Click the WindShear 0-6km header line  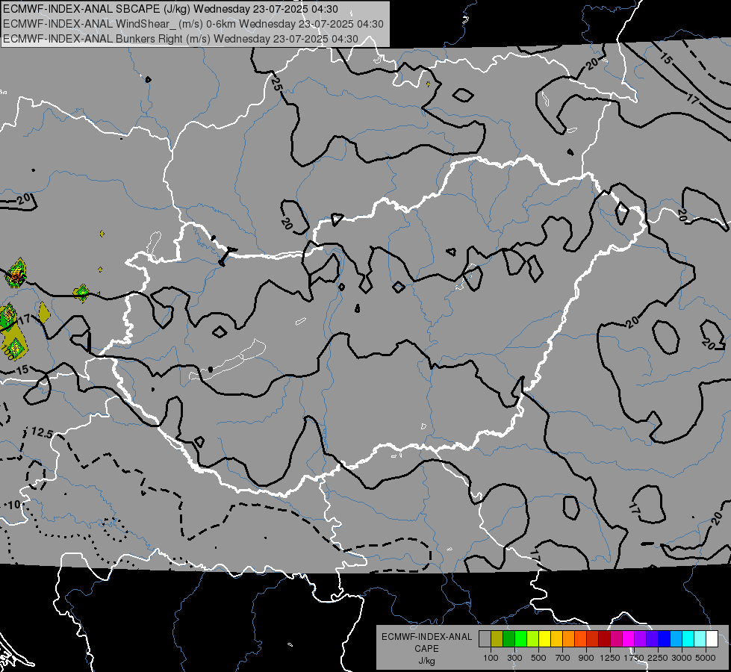point(193,24)
